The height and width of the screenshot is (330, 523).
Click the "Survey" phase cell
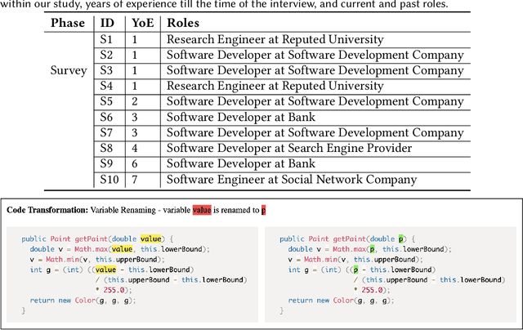tap(68, 70)
